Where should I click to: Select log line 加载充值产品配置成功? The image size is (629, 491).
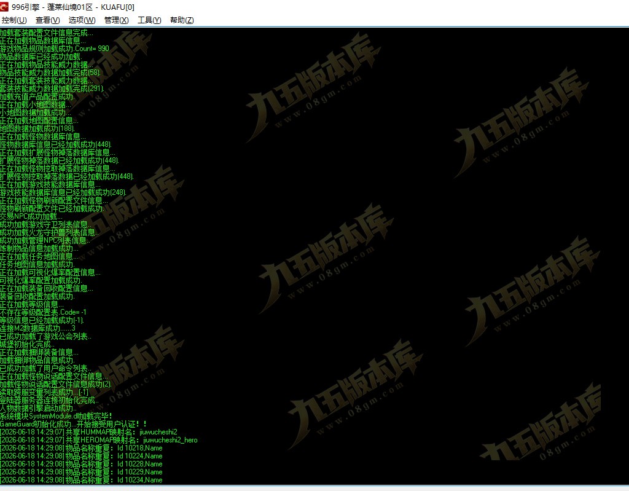[x=37, y=96]
